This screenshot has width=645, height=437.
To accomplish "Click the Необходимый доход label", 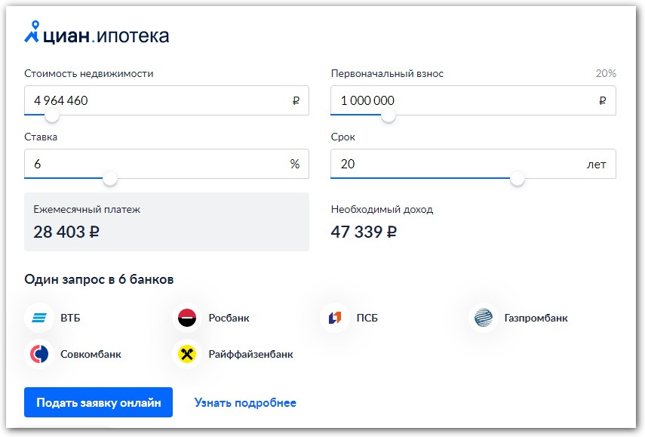I will [x=382, y=210].
